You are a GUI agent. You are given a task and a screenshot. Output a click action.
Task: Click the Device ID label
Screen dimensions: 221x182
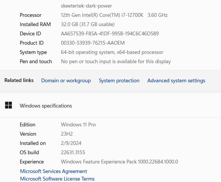(30, 34)
